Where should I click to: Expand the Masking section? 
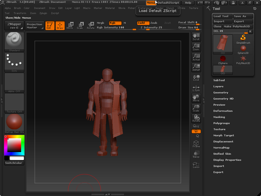219,117
